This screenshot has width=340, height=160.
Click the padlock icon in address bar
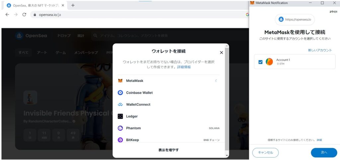(x=35, y=15)
